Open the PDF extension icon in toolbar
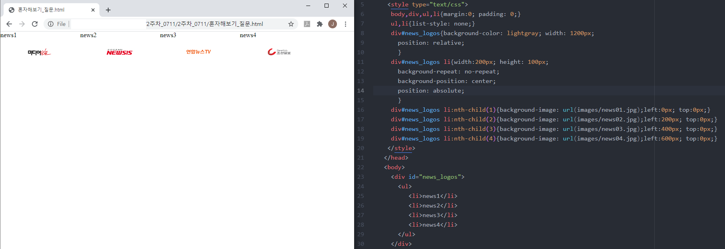The height and width of the screenshot is (249, 725). [307, 24]
